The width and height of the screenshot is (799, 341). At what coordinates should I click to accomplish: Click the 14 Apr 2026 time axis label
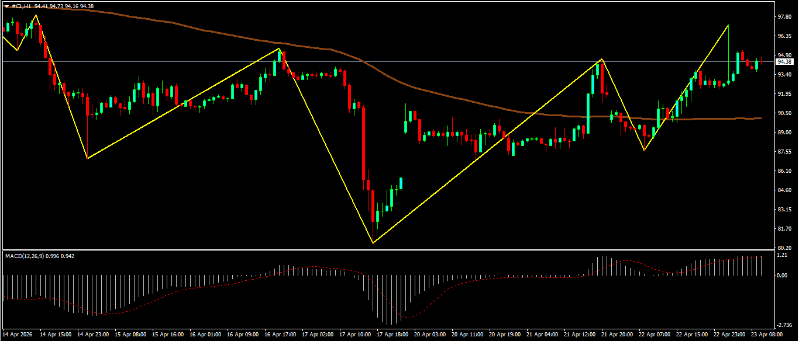click(x=19, y=335)
